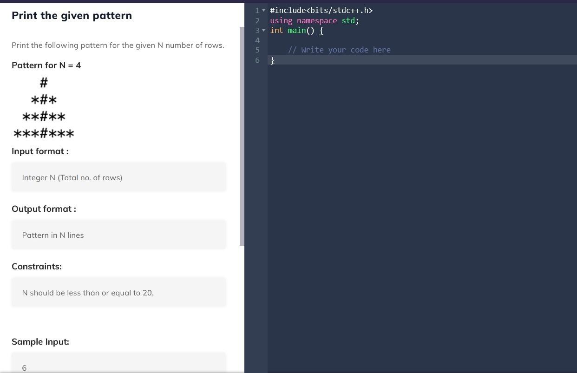
Task: Collapse the fold arrow beside int main()
Action: 264,30
